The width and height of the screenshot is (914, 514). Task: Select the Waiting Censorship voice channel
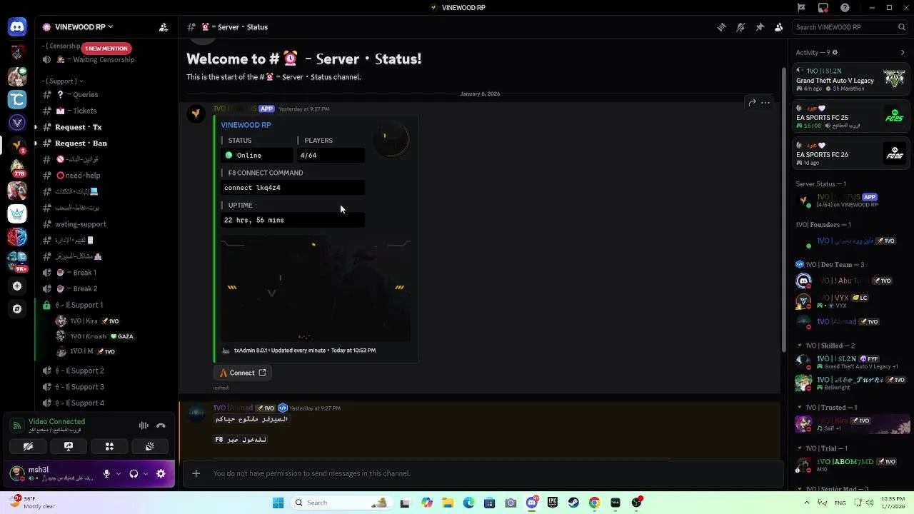click(x=106, y=60)
